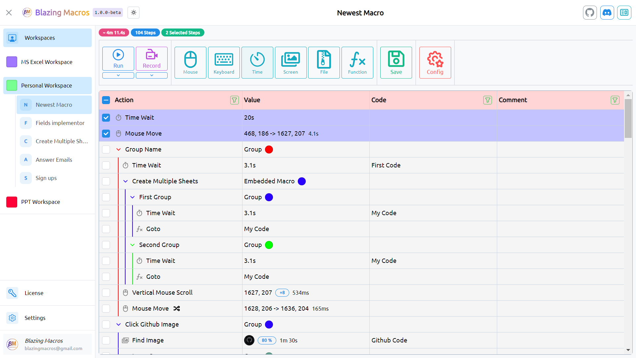Click the GitHub image thumbnail in Find Image row
This screenshot has height=358, width=636.
(x=249, y=340)
